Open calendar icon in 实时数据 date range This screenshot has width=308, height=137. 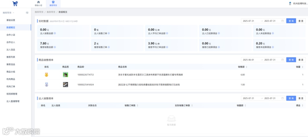[282, 21]
